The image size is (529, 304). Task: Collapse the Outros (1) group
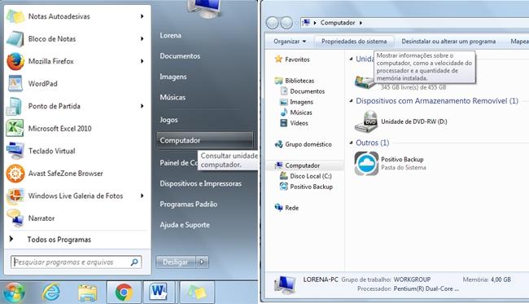tap(351, 143)
